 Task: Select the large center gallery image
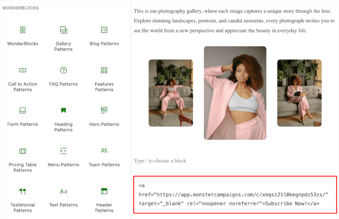coord(235,93)
